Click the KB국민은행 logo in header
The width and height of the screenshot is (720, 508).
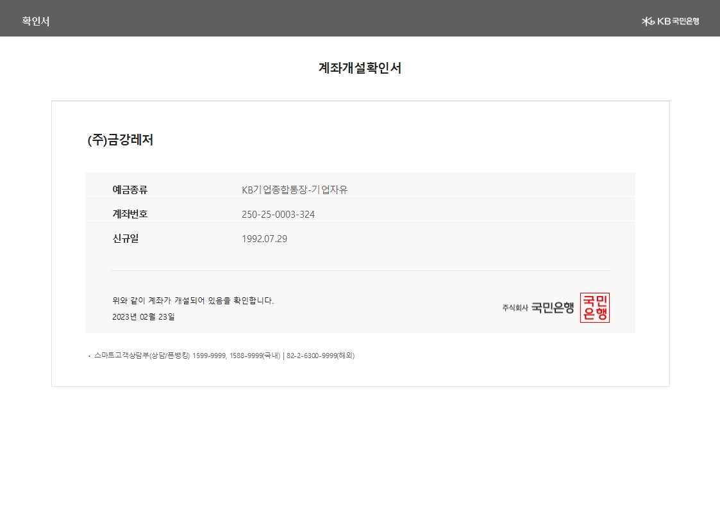point(670,21)
